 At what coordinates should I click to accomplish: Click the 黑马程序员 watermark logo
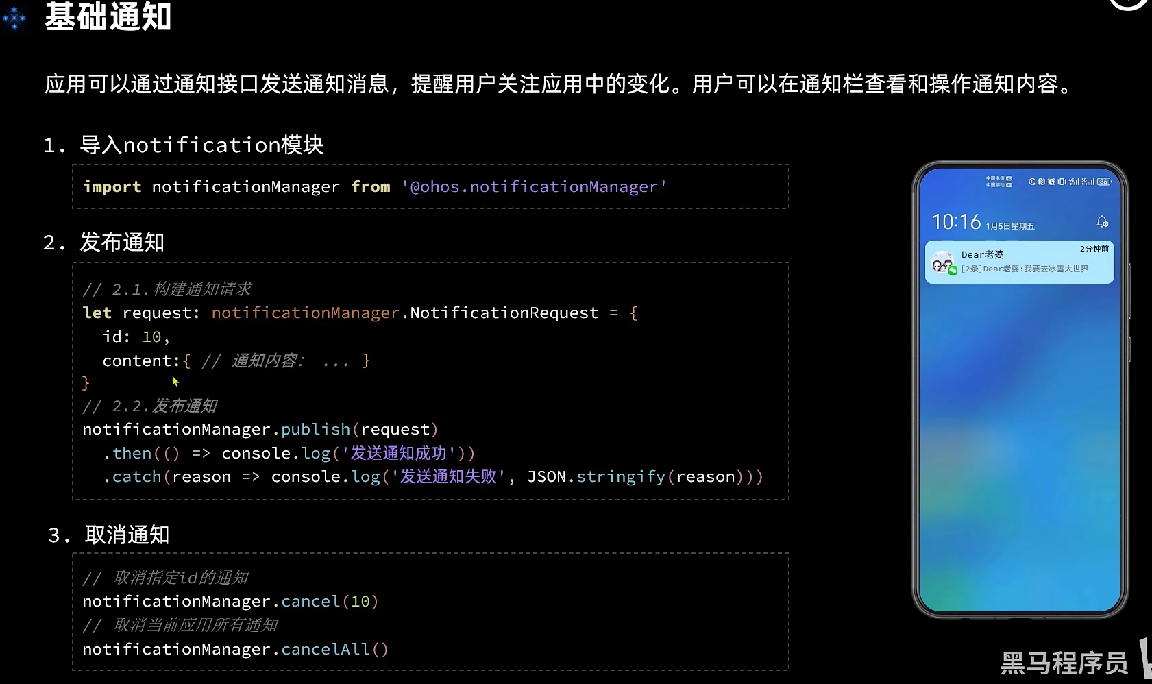[x=1064, y=663]
